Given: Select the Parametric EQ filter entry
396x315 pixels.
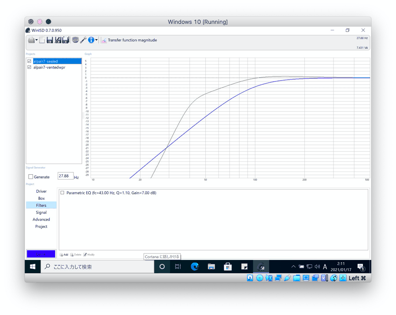Looking at the screenshot, I should pyautogui.click(x=111, y=193).
